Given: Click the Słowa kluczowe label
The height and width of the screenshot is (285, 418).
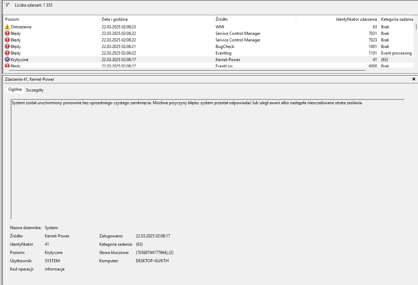Looking at the screenshot, I should (x=114, y=253).
